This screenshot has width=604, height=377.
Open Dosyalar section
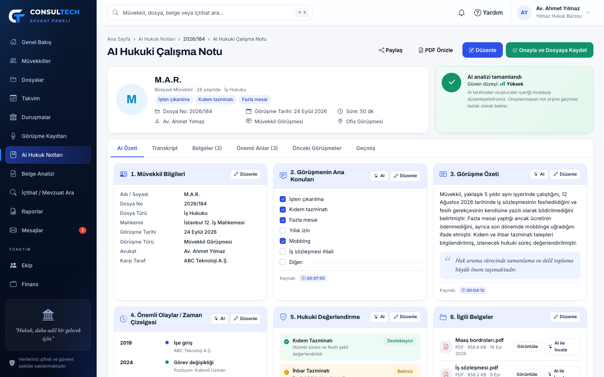pyautogui.click(x=48, y=80)
